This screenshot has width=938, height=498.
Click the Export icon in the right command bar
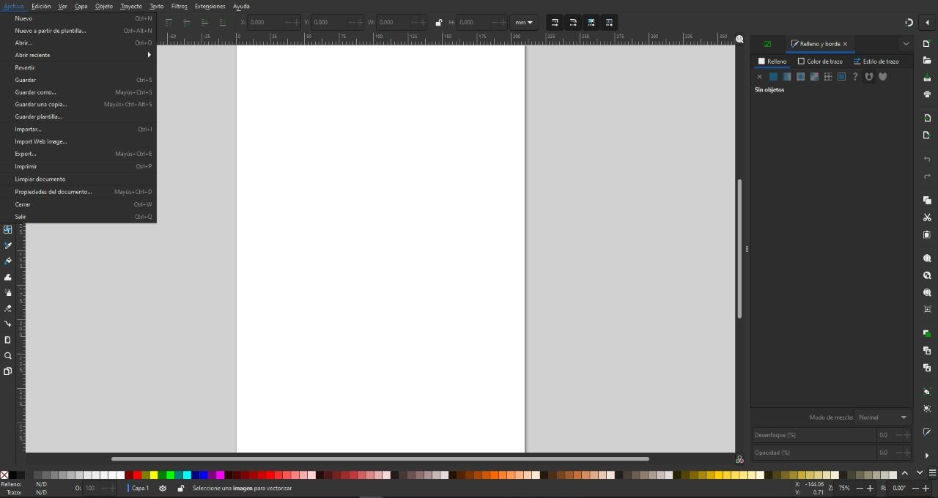927,135
